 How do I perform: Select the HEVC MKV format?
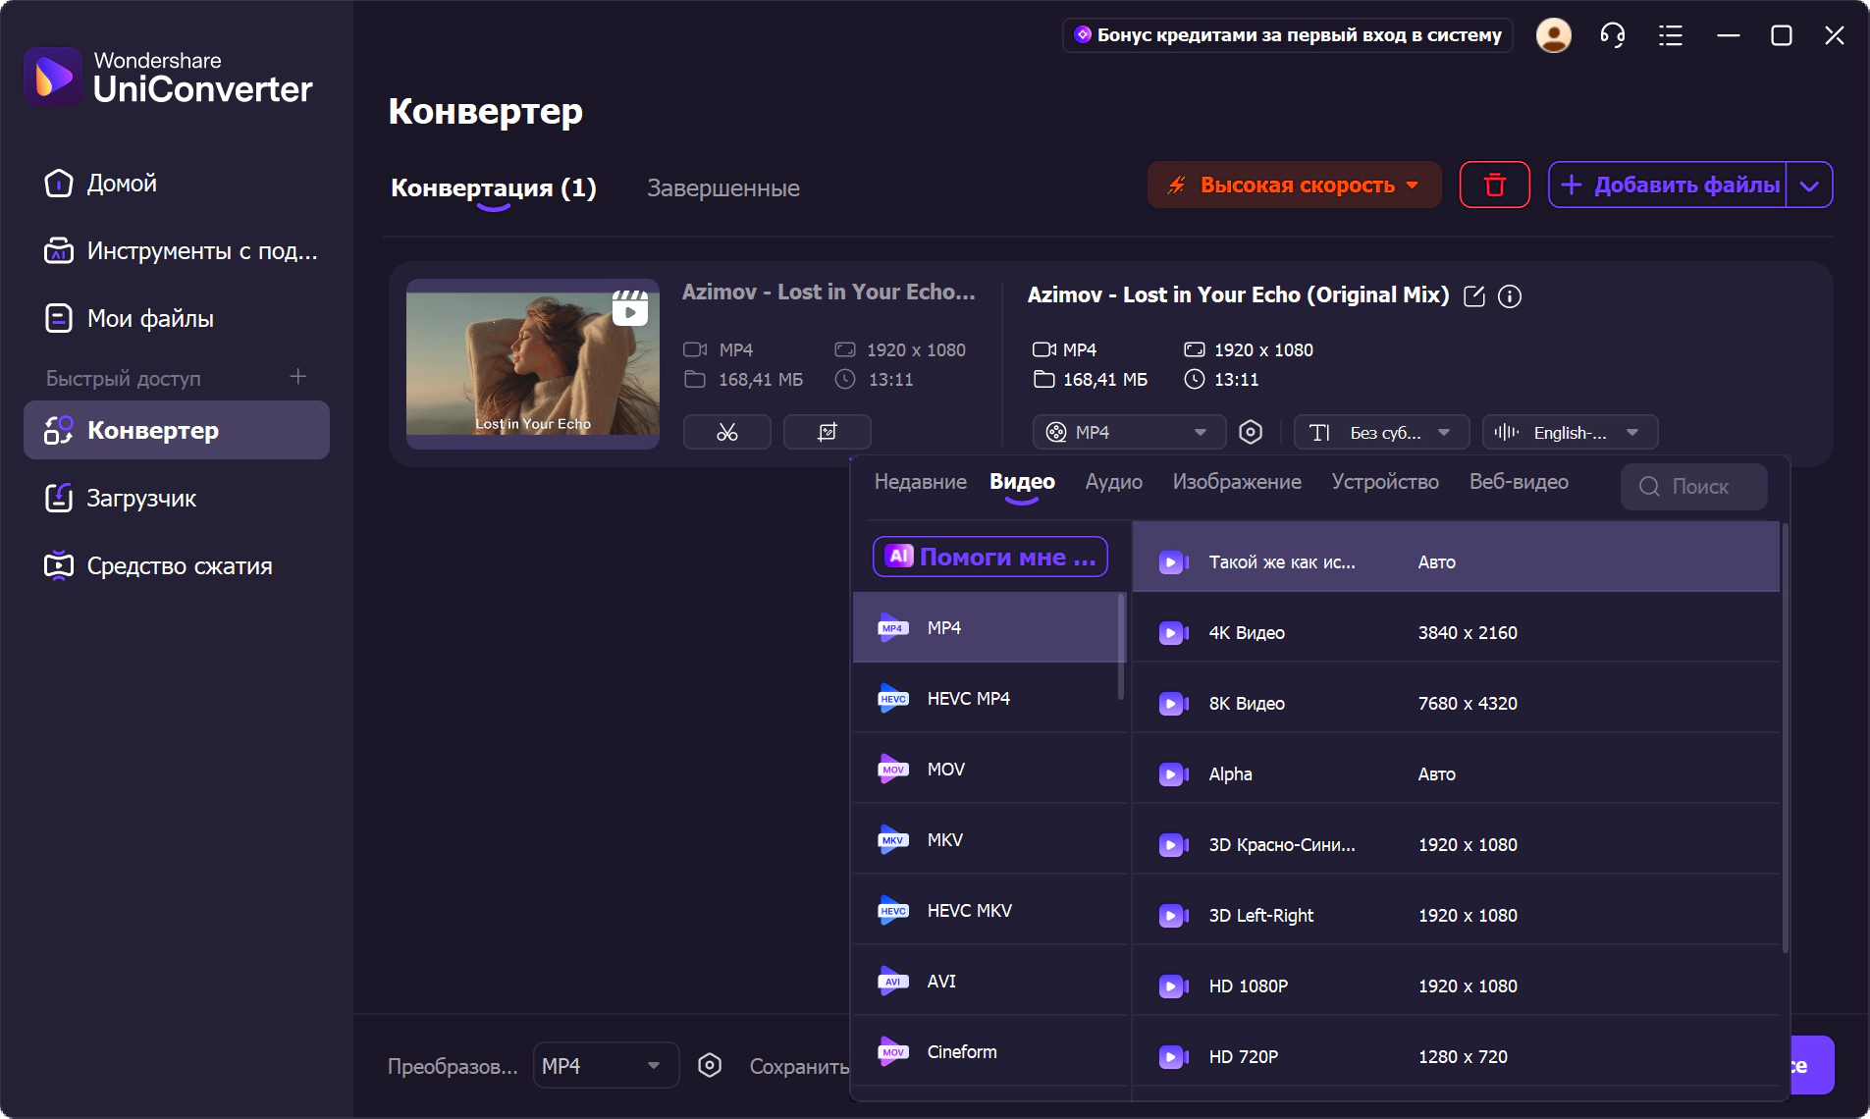[x=988, y=910]
